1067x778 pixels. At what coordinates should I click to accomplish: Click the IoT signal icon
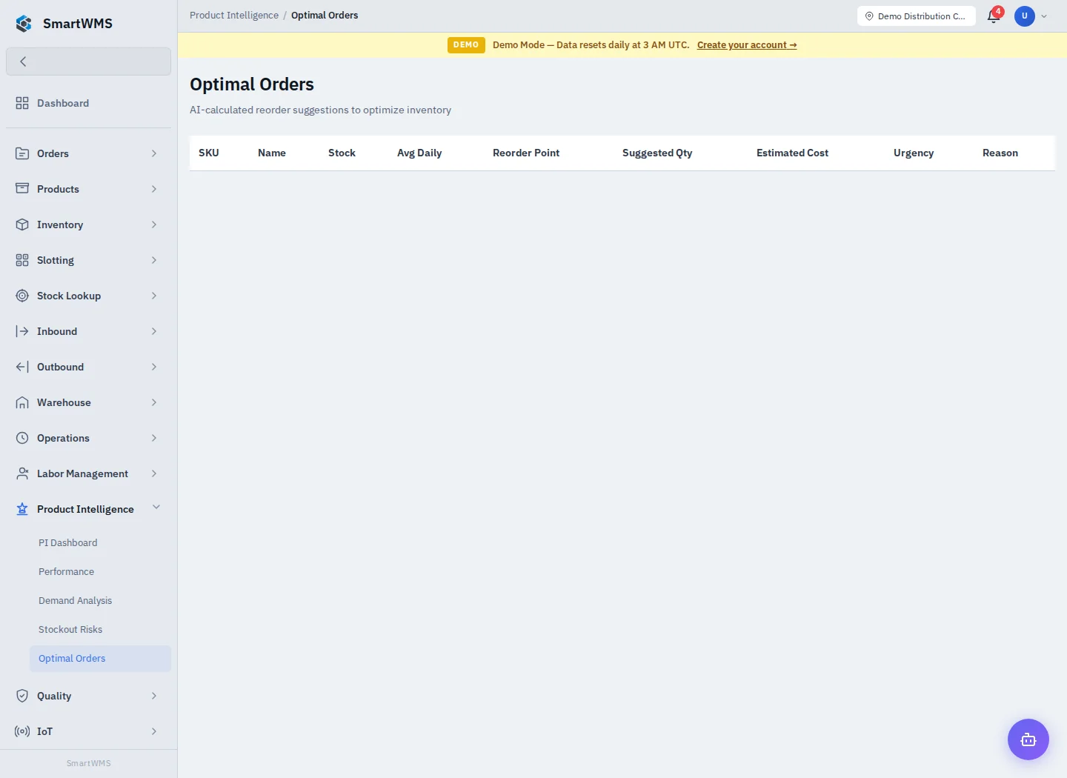[x=22, y=731]
